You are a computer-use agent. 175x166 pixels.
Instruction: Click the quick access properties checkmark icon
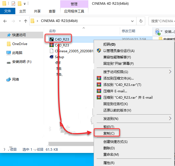13,4
